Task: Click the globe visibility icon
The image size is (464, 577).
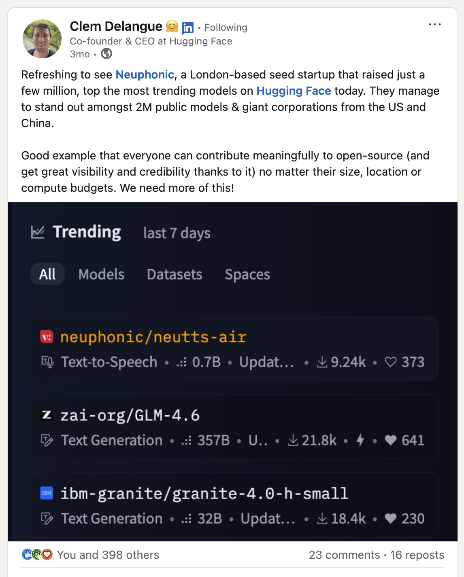Action: pyautogui.click(x=106, y=53)
